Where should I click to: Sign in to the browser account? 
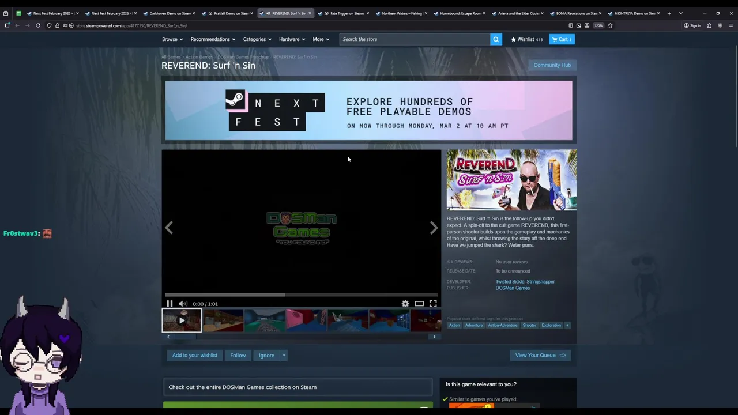tap(692, 25)
